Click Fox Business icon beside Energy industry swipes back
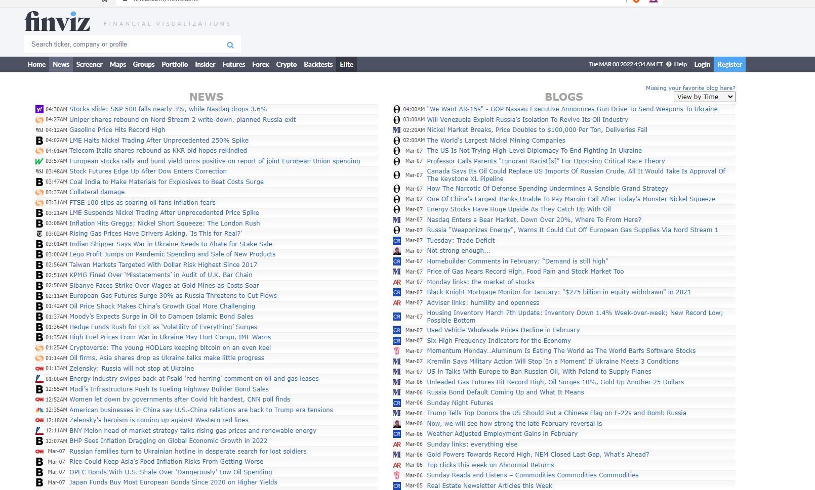 [39, 379]
